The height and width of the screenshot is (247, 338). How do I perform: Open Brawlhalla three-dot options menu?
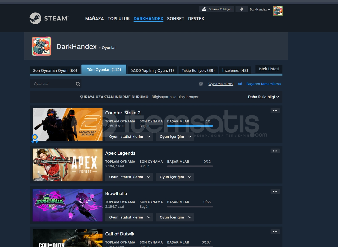click(275, 191)
